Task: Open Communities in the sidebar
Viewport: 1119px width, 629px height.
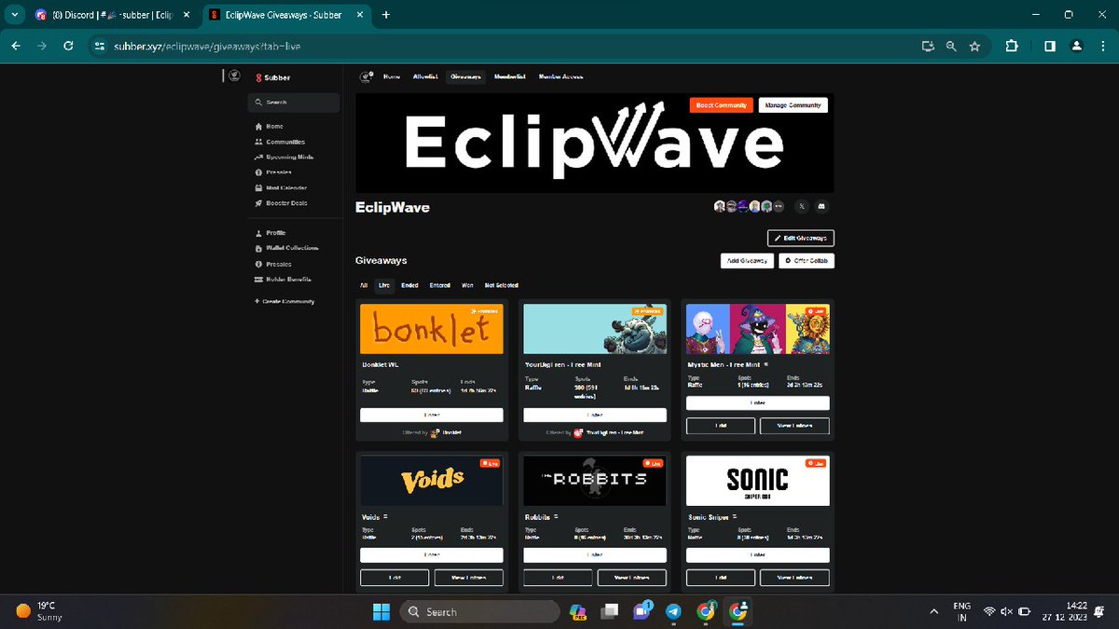Action: (279, 142)
